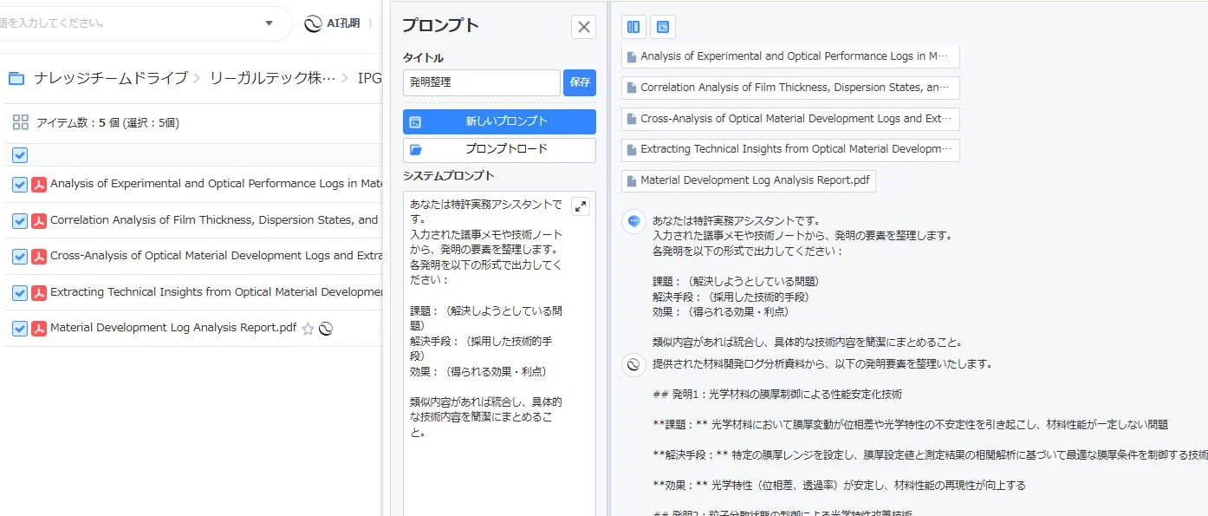This screenshot has width=1208, height=516.
Task: Click the AI孔明 logo icon
Action: coord(314,22)
